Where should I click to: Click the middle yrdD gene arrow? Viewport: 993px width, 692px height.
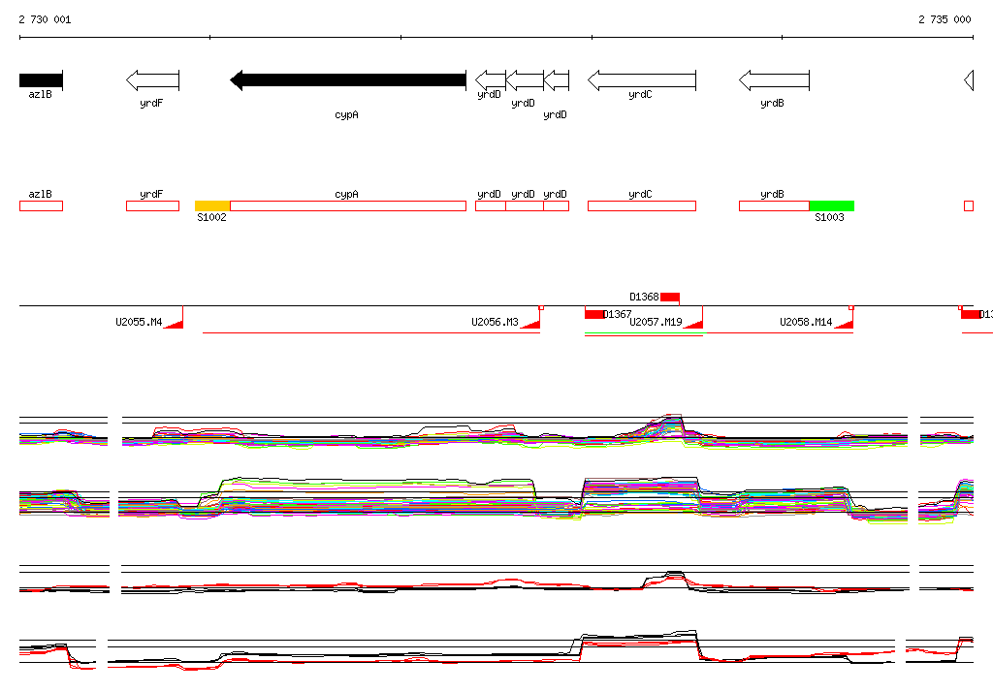[525, 80]
